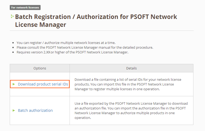The width and height of the screenshot is (205, 131).
Task: Click the For network licenses badge
Action: [x=25, y=8]
